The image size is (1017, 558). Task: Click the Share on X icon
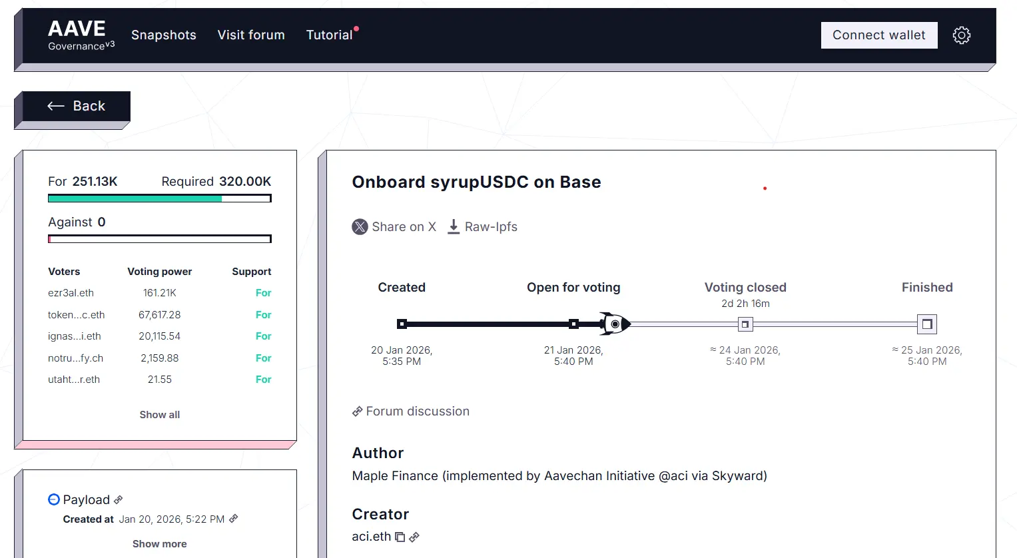click(x=360, y=226)
